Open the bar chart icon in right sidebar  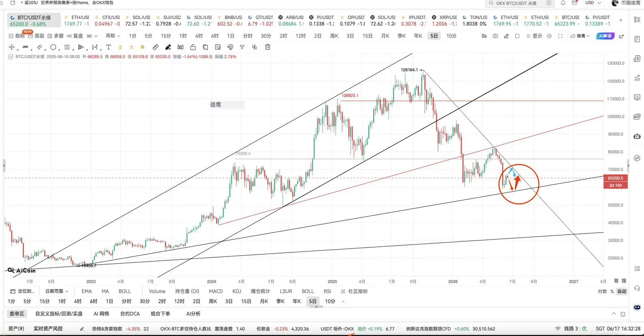point(637,97)
